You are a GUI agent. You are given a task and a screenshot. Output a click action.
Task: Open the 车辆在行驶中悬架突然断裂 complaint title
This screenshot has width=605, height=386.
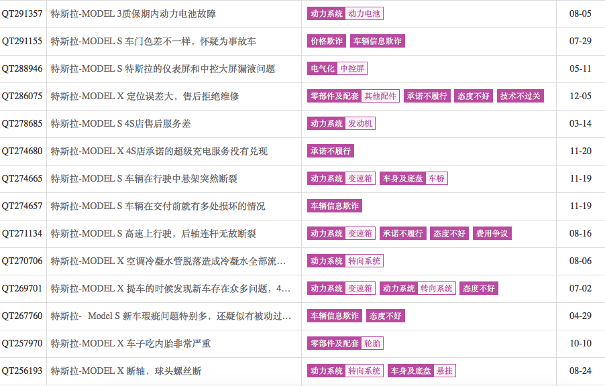144,178
